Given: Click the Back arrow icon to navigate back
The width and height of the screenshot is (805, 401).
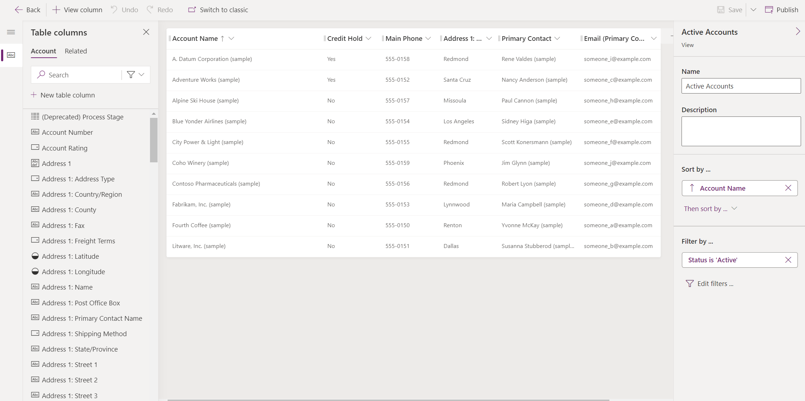Looking at the screenshot, I should [x=18, y=9].
